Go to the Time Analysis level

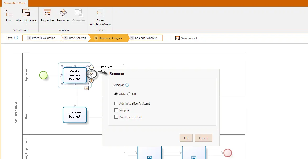[x=75, y=38]
